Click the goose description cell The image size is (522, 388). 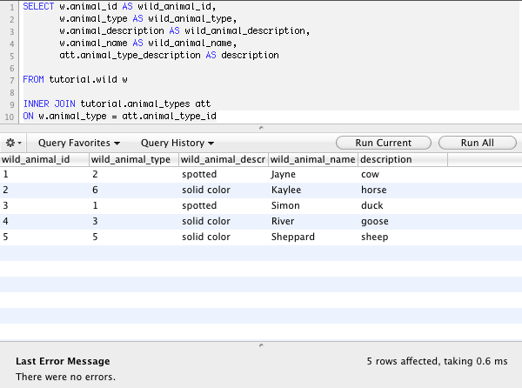tap(403, 221)
